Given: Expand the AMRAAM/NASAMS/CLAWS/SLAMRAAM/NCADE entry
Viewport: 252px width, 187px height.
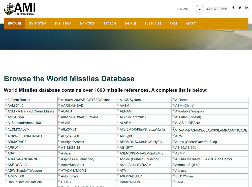Looking at the screenshot, I should pos(173,128).
